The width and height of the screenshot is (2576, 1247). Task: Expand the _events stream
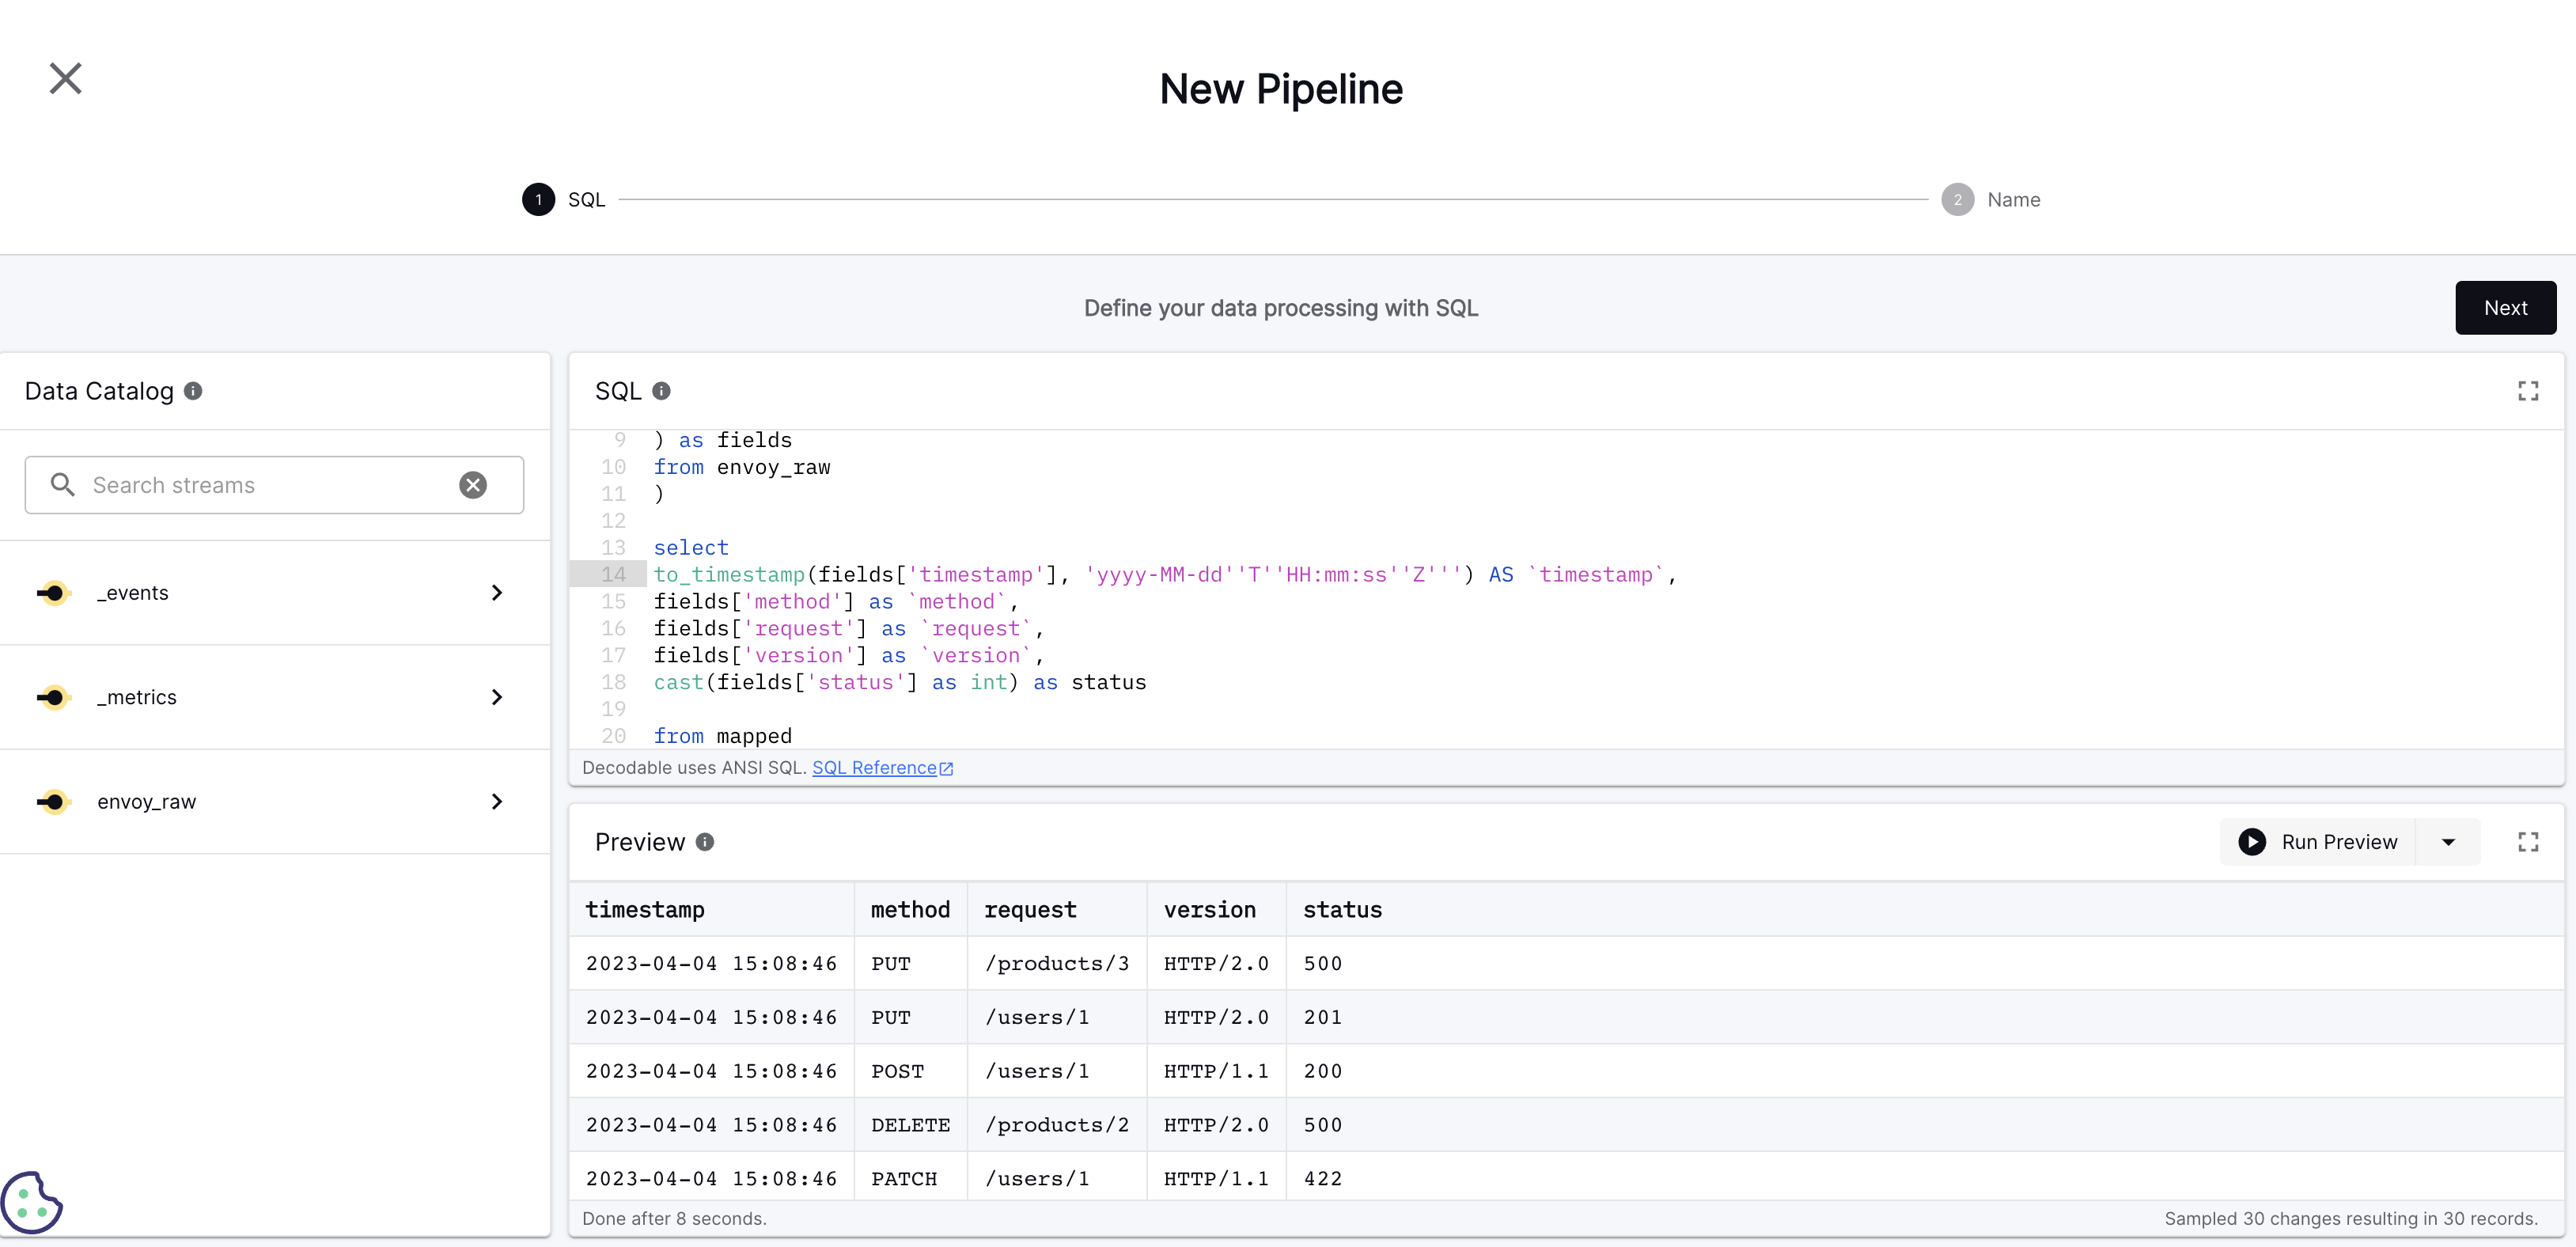tap(497, 593)
